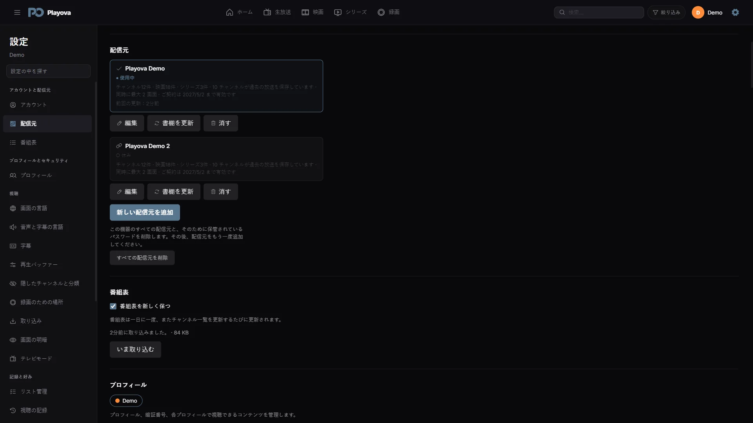Image resolution: width=753 pixels, height=423 pixels.
Task: Open 映画 in top navigation
Action: (312, 12)
